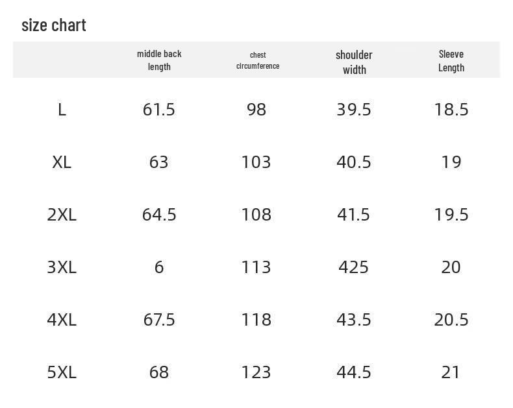Select the 98 chest circumference value
Image resolution: width=513 pixels, height=408 pixels.
[256, 110]
